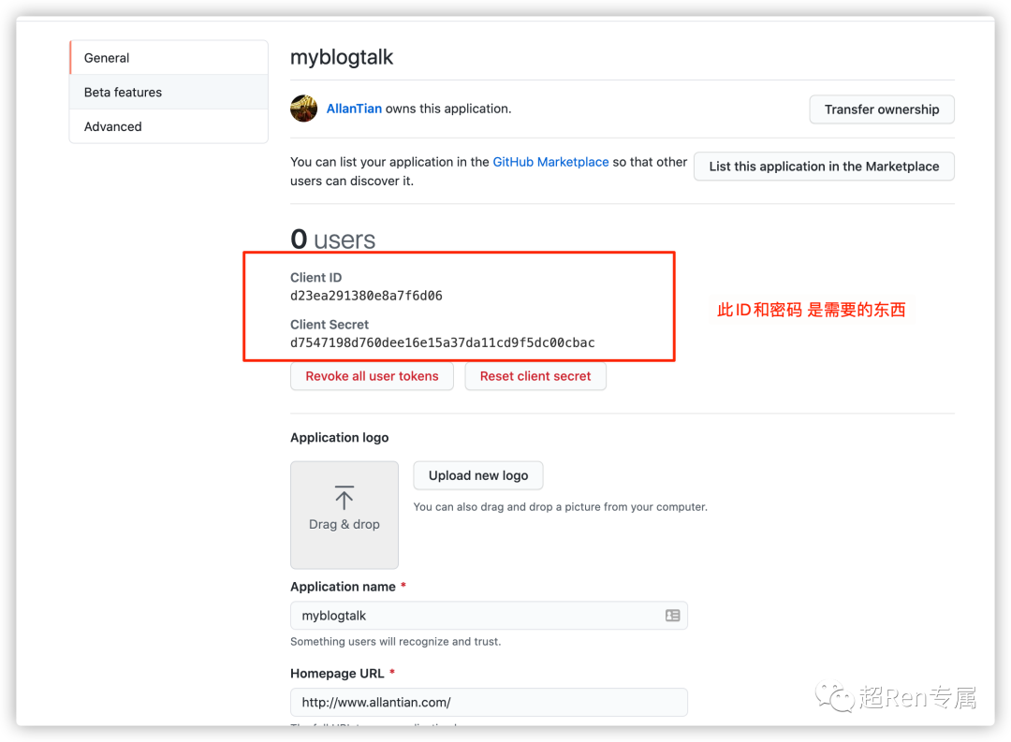Click the Upload new logo button

pos(478,475)
